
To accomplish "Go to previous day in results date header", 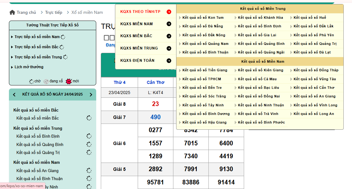I will click(14, 95).
